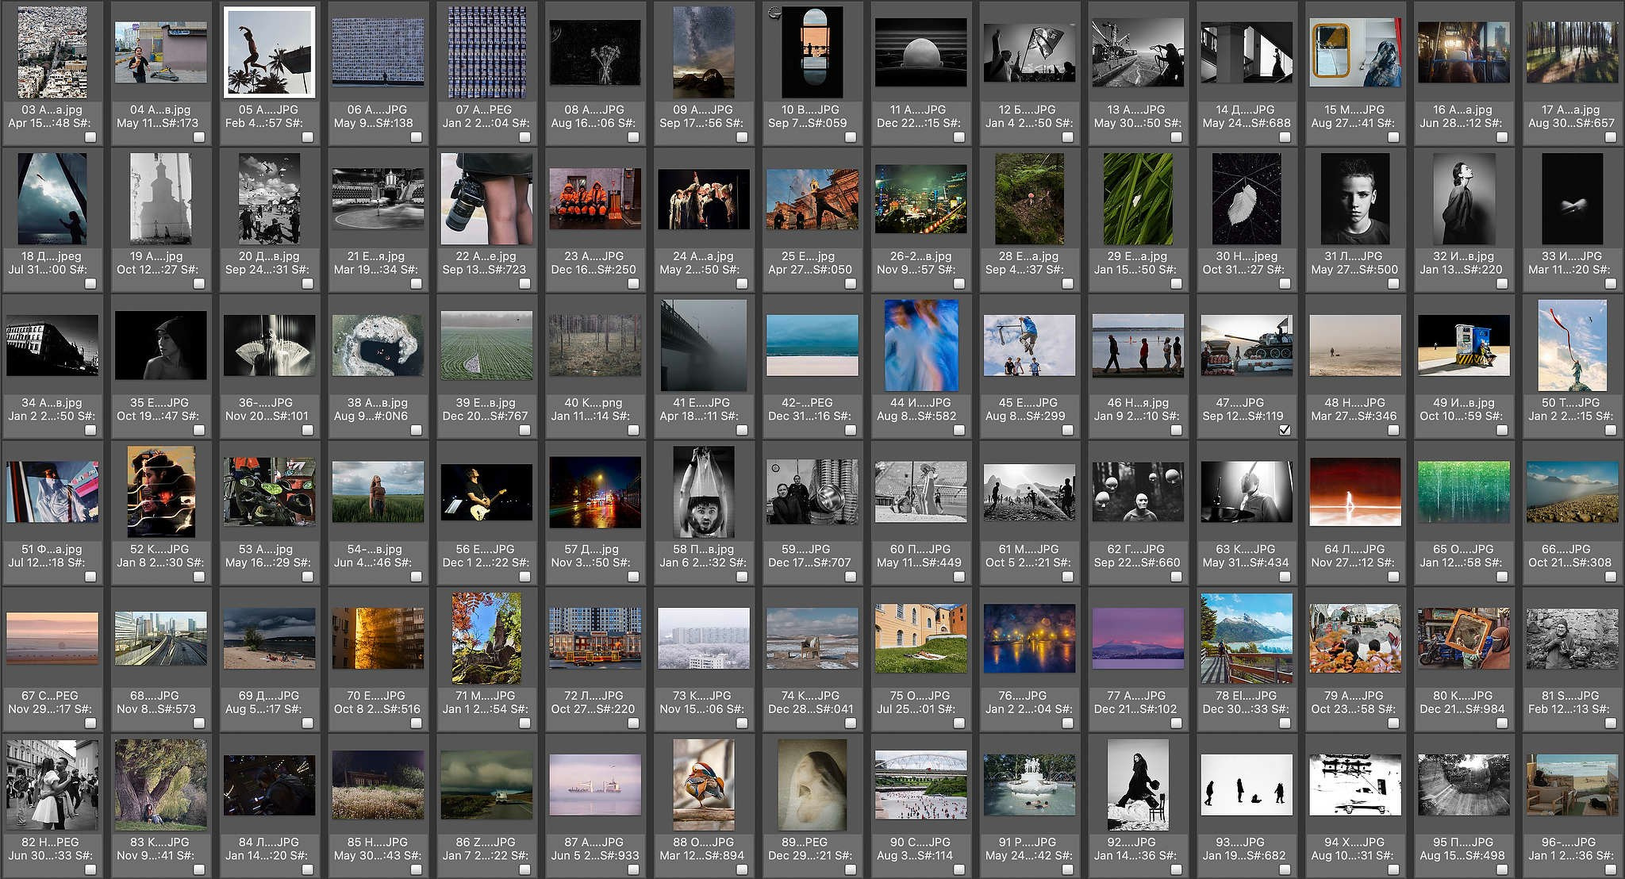The width and height of the screenshot is (1625, 879).
Task: Check the checkbox for image 03
Action: [x=90, y=137]
